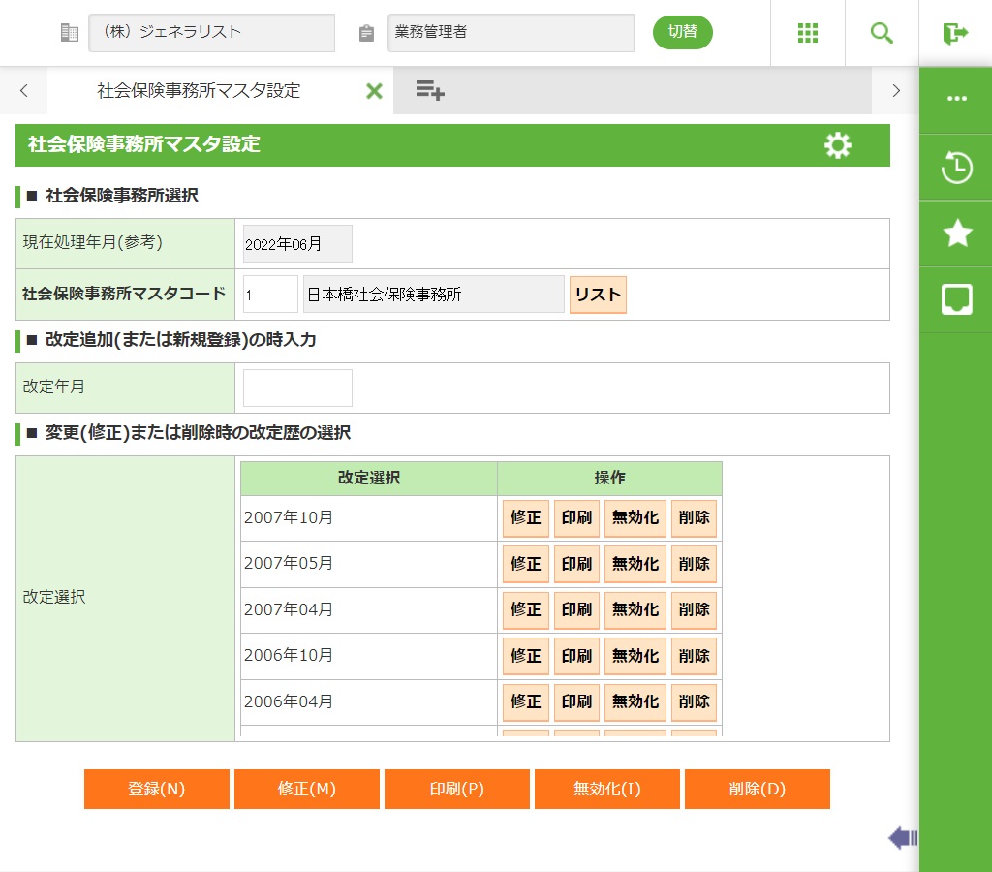The image size is (992, 872).
Task: Open the history clock icon in sidebar
Action: pos(956,168)
